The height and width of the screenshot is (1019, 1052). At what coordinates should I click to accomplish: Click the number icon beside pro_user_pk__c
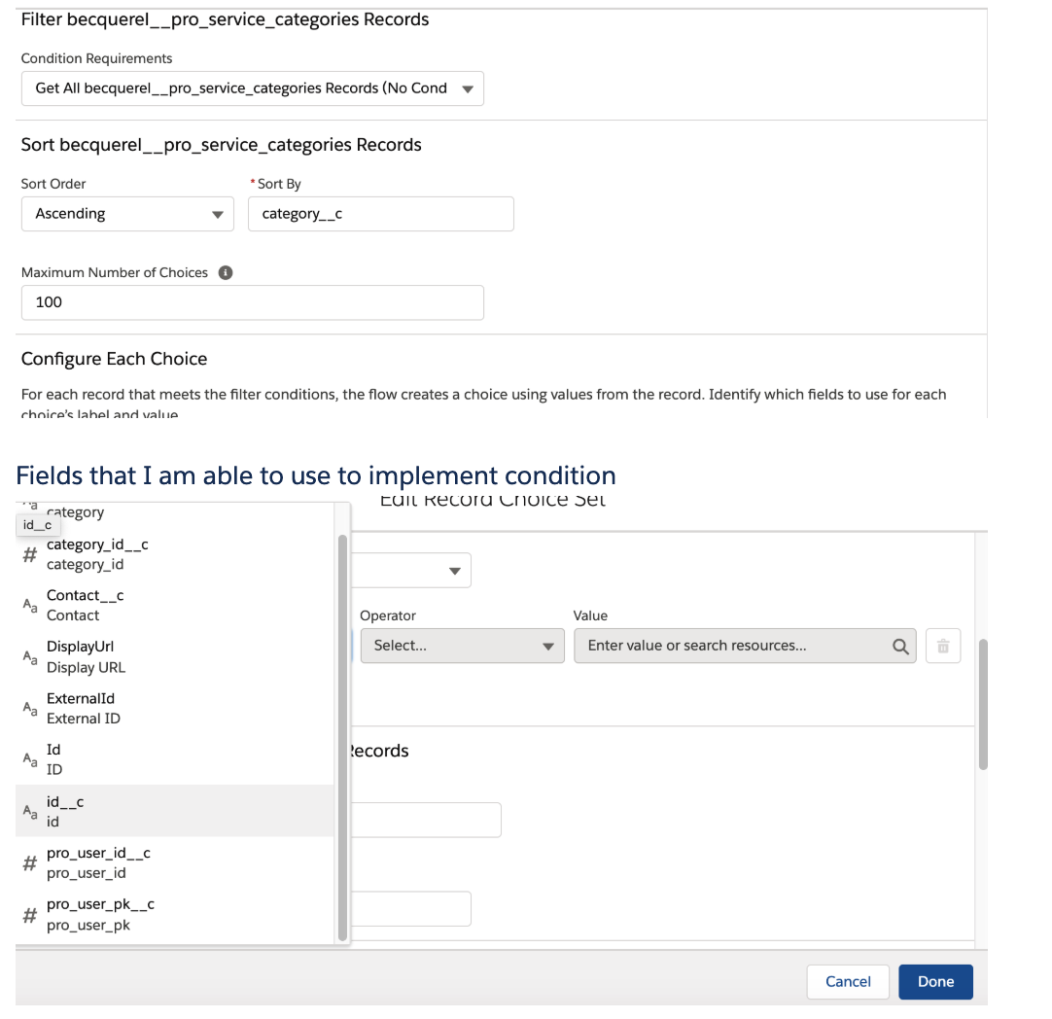(x=30, y=914)
